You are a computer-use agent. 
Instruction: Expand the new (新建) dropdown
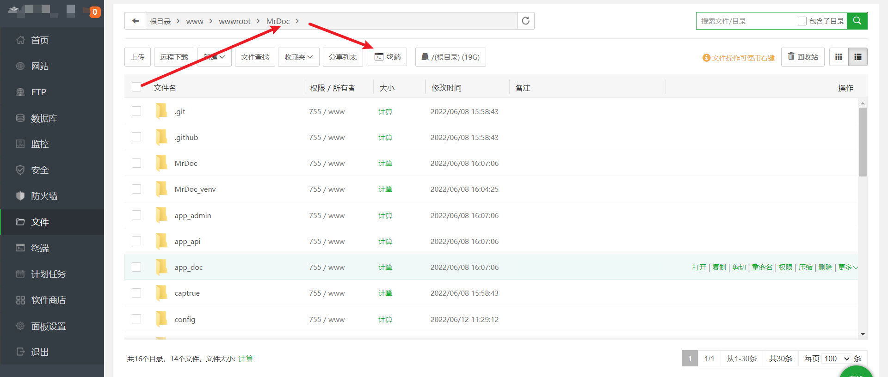point(214,57)
